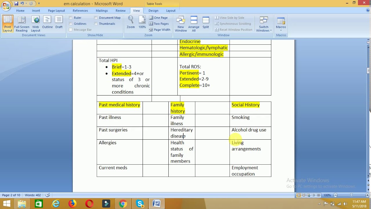Screen dimensions: 371x209
Task: Click the Redo button
Action: tap(31, 3)
